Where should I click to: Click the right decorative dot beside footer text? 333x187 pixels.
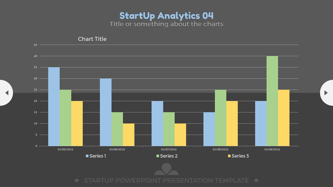pos(256,180)
